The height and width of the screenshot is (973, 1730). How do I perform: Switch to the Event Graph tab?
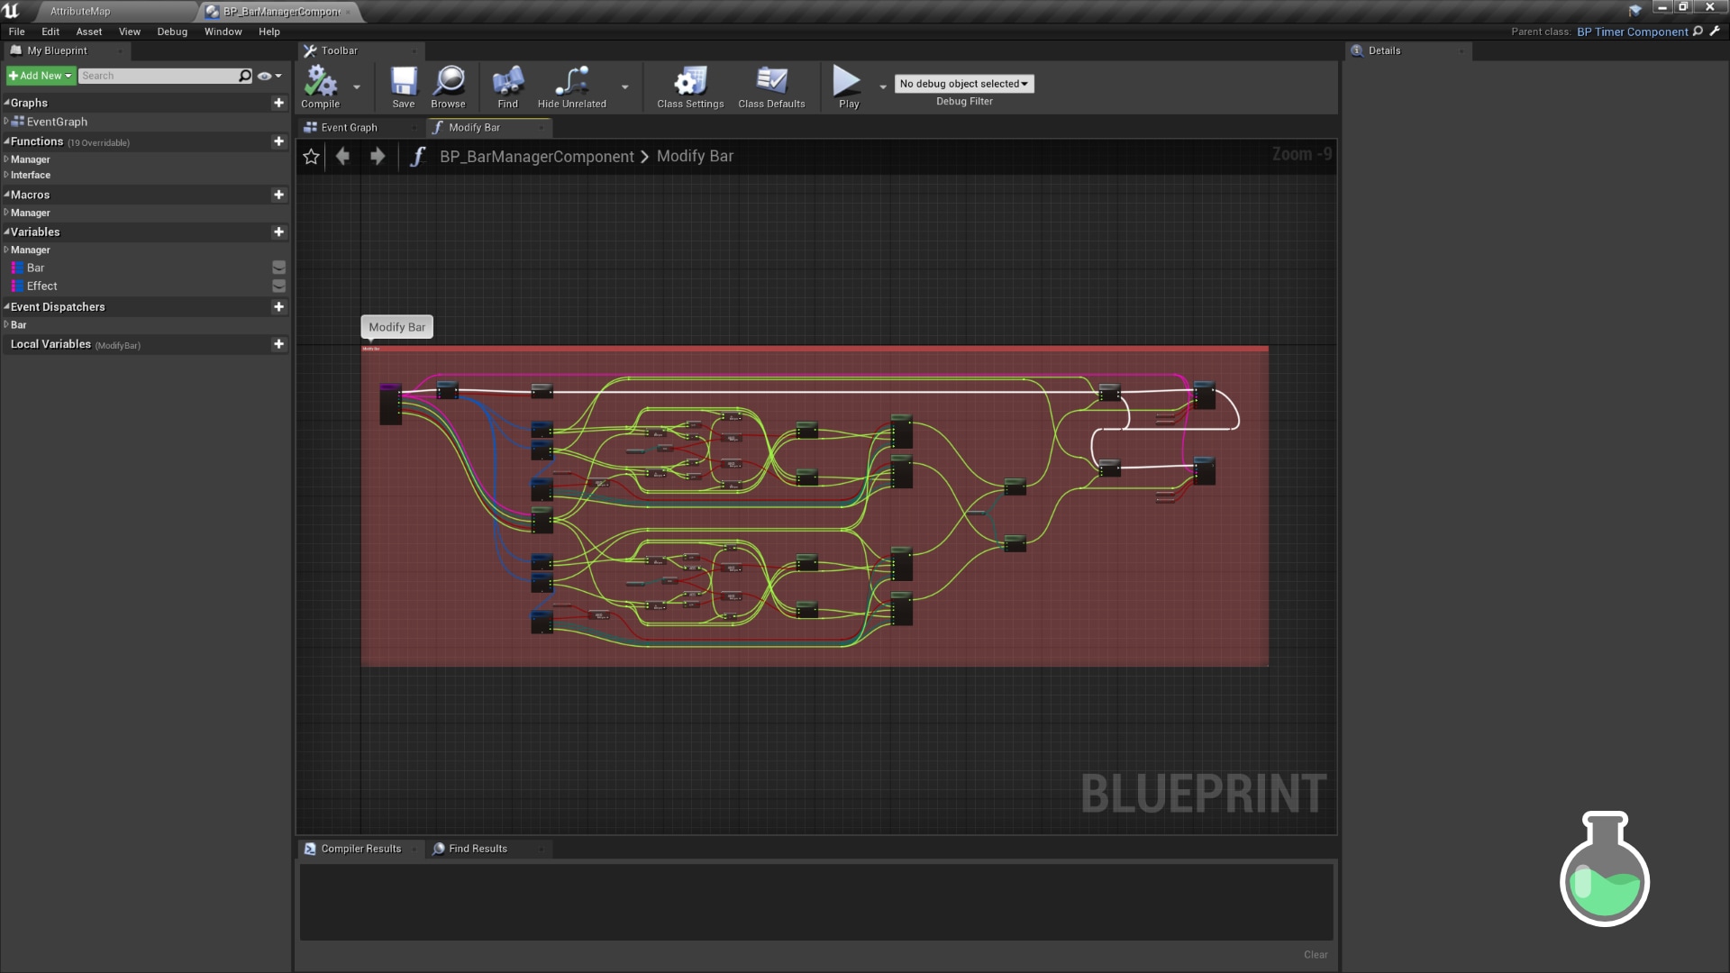tap(350, 127)
